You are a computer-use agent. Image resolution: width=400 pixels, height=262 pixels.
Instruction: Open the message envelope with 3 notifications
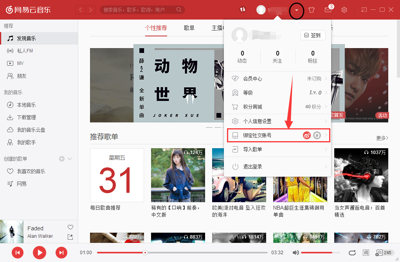click(x=329, y=10)
